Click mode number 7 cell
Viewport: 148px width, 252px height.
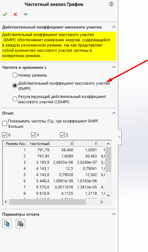(x=15, y=187)
